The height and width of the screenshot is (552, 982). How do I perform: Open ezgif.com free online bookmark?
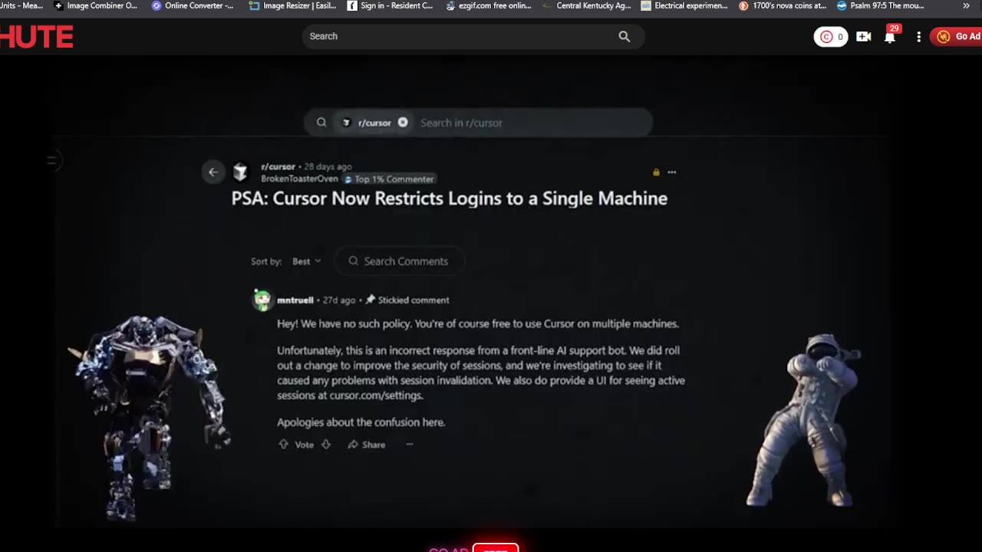[489, 5]
